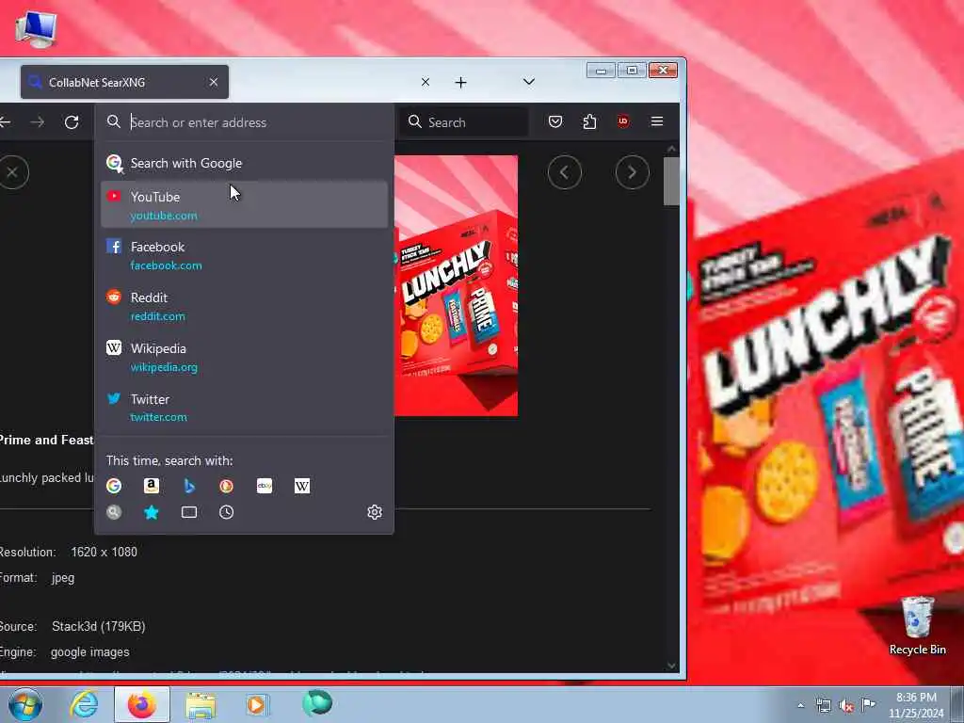Open Windows Media Player taskbar icon
This screenshot has height=723, width=964.
pos(257,704)
